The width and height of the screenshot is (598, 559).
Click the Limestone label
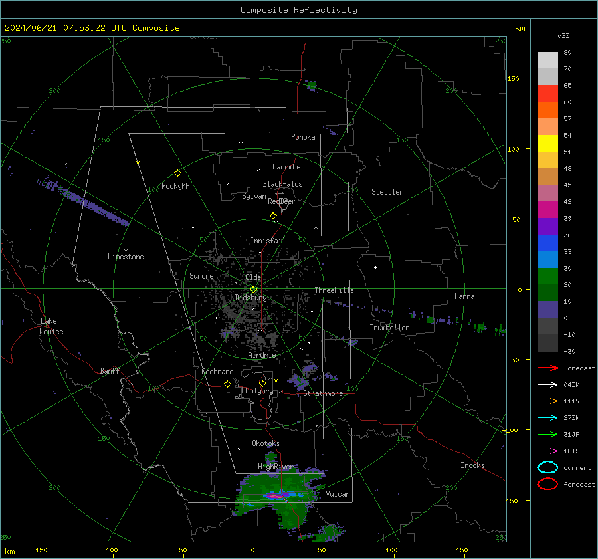point(126,257)
